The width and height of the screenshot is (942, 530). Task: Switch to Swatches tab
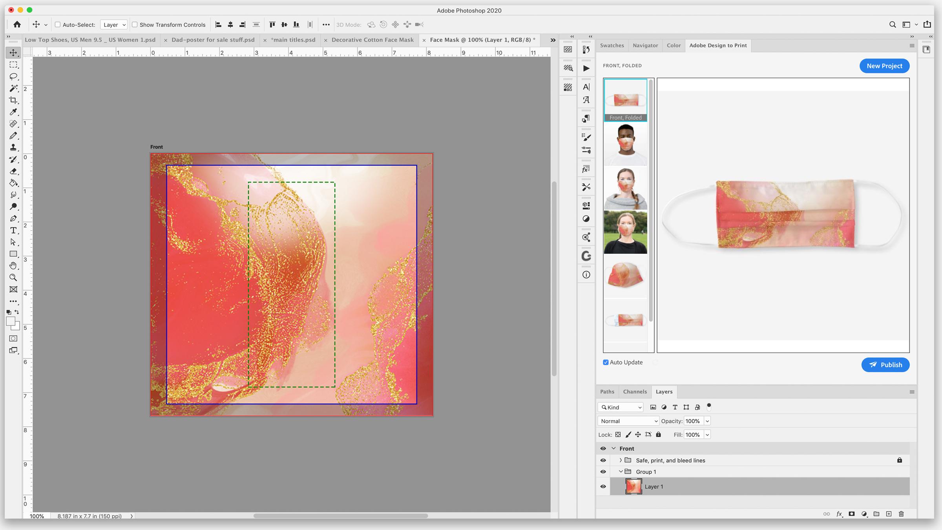pos(612,45)
